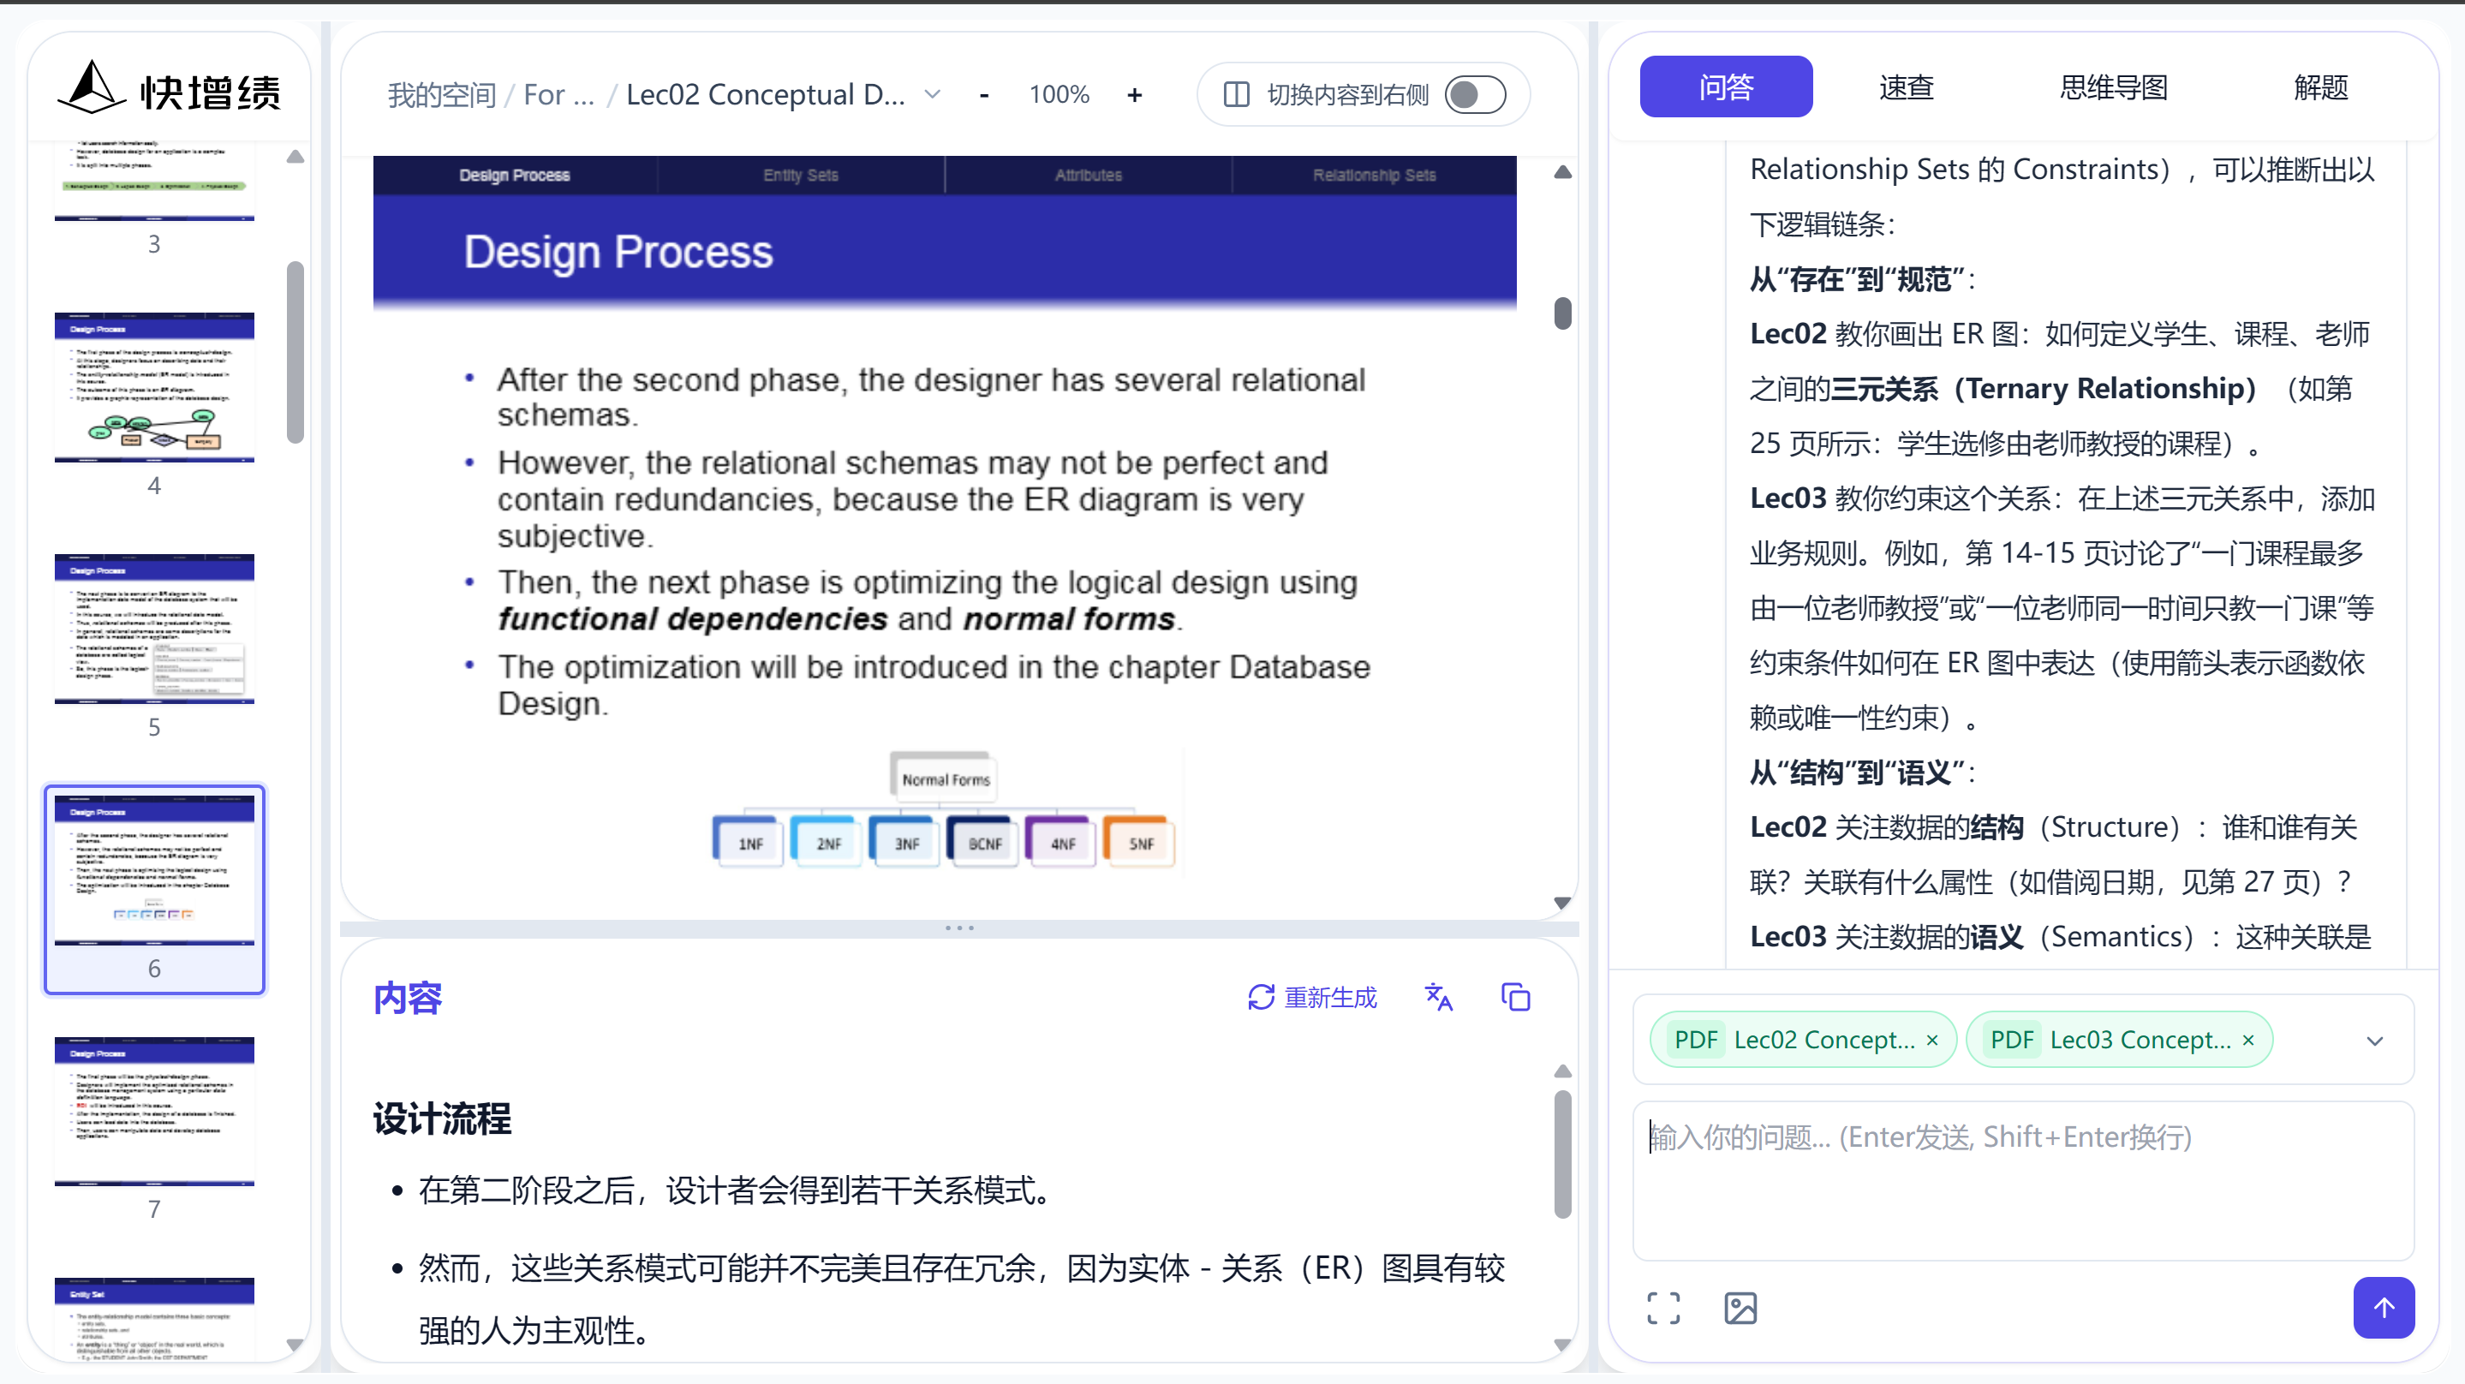The height and width of the screenshot is (1384, 2465).
Task: Remove the Lec03 Concept... PDF tag
Action: [2247, 1041]
